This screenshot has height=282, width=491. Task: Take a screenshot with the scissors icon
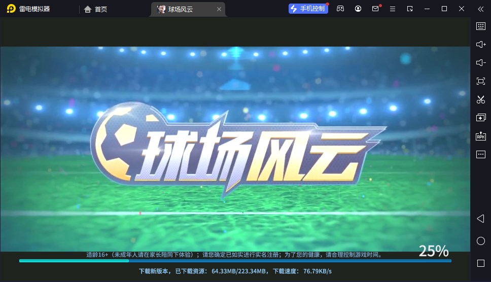tap(481, 99)
